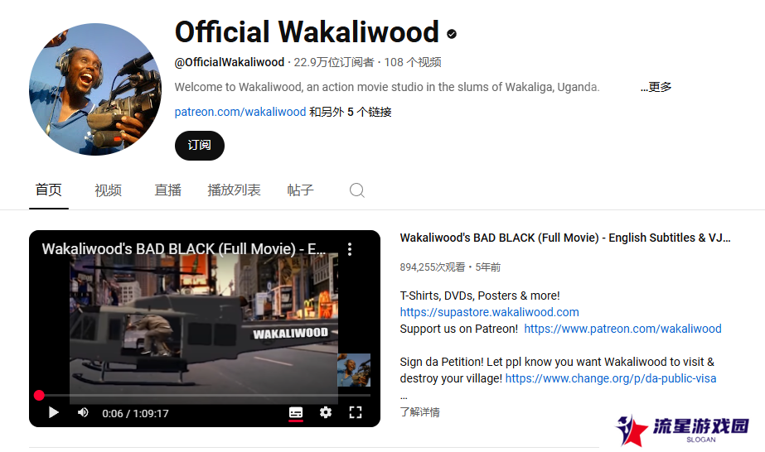
Task: Open the supastore.wakaliwood.com link
Action: pyautogui.click(x=489, y=312)
